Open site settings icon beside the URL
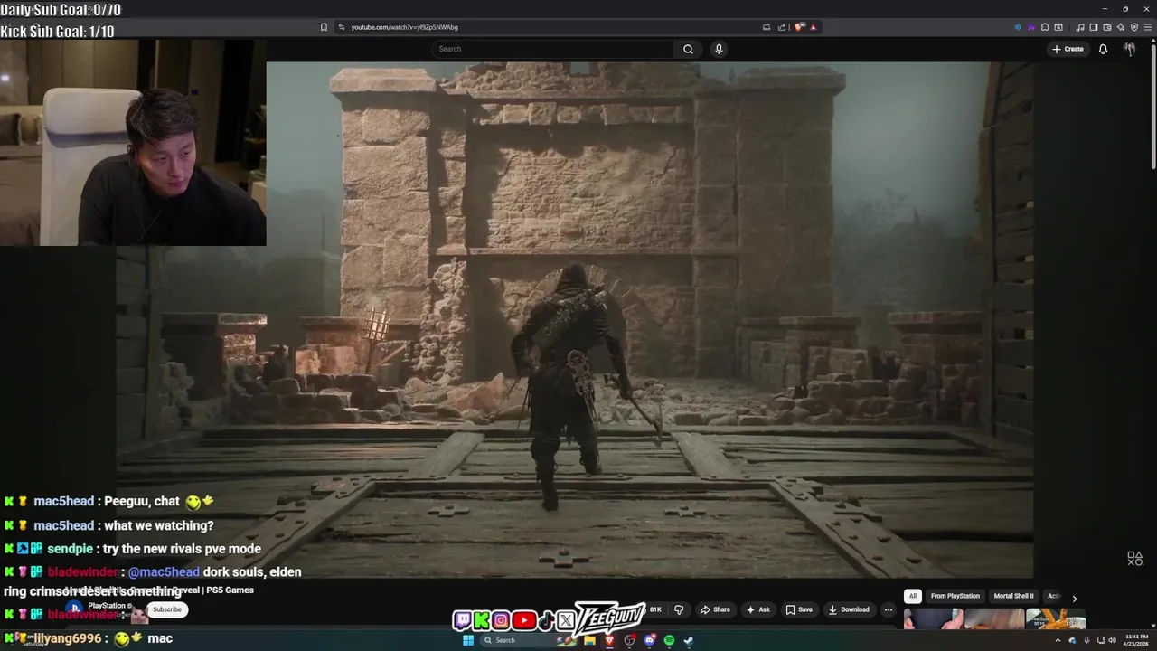Image resolution: width=1157 pixels, height=651 pixels. click(342, 27)
